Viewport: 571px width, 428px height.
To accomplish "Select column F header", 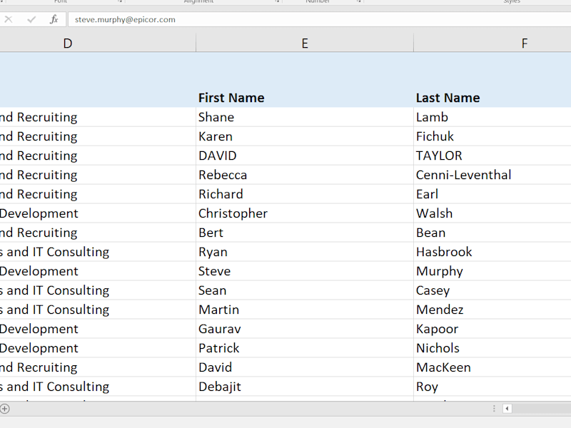I will (492, 44).
